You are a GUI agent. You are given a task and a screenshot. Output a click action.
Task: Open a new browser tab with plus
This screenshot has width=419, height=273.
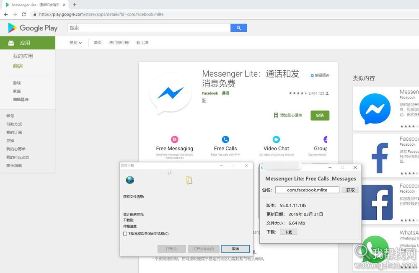click(x=75, y=5)
